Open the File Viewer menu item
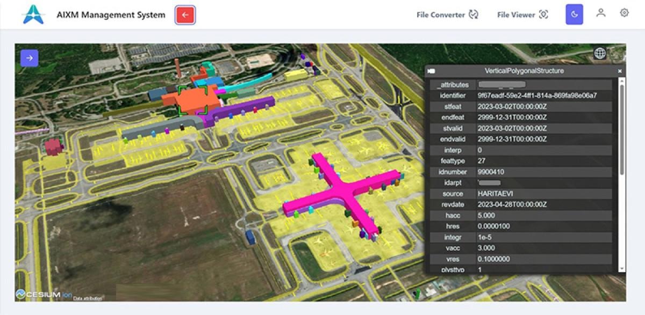This screenshot has width=645, height=315. point(522,15)
